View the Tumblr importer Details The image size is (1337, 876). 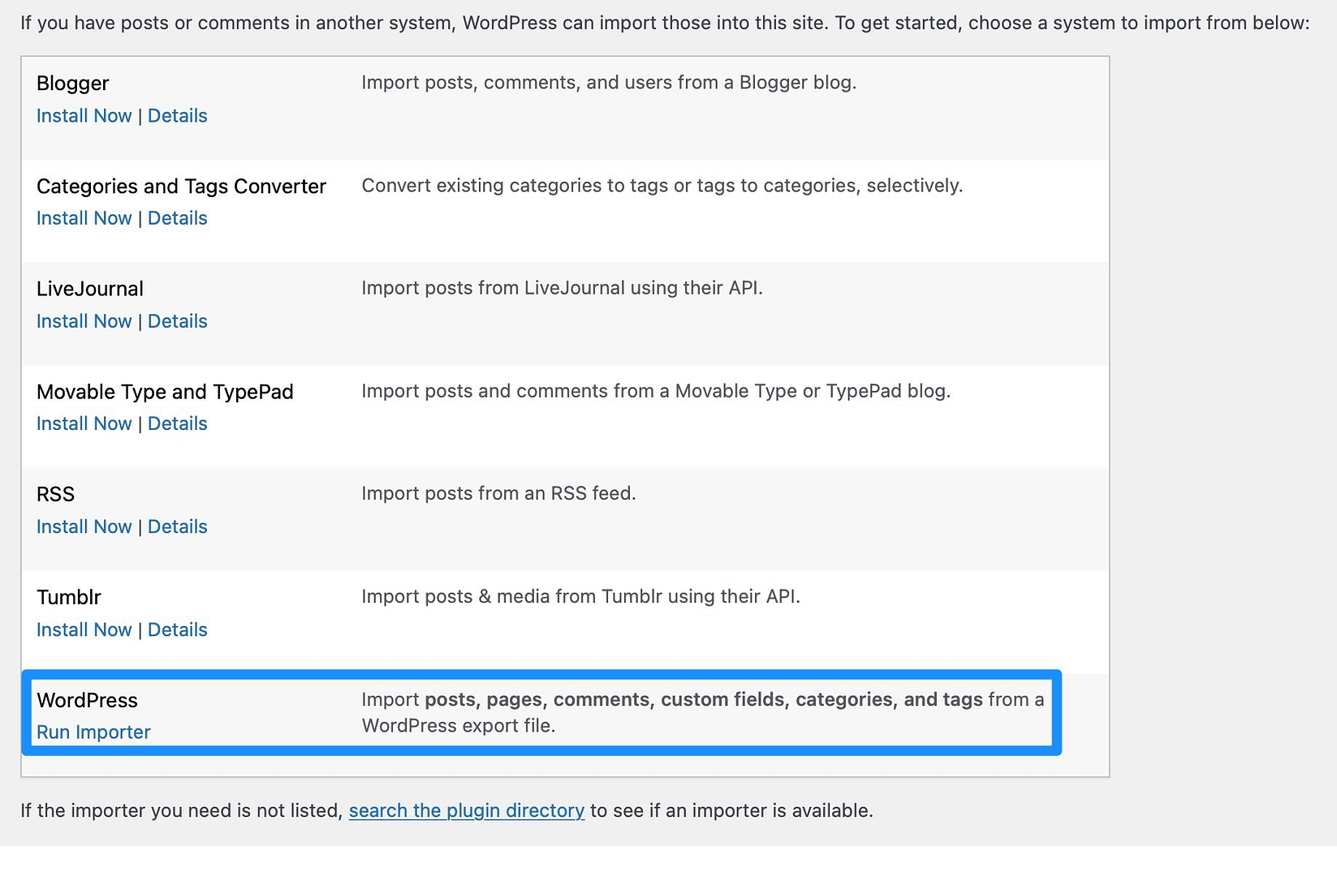click(177, 629)
